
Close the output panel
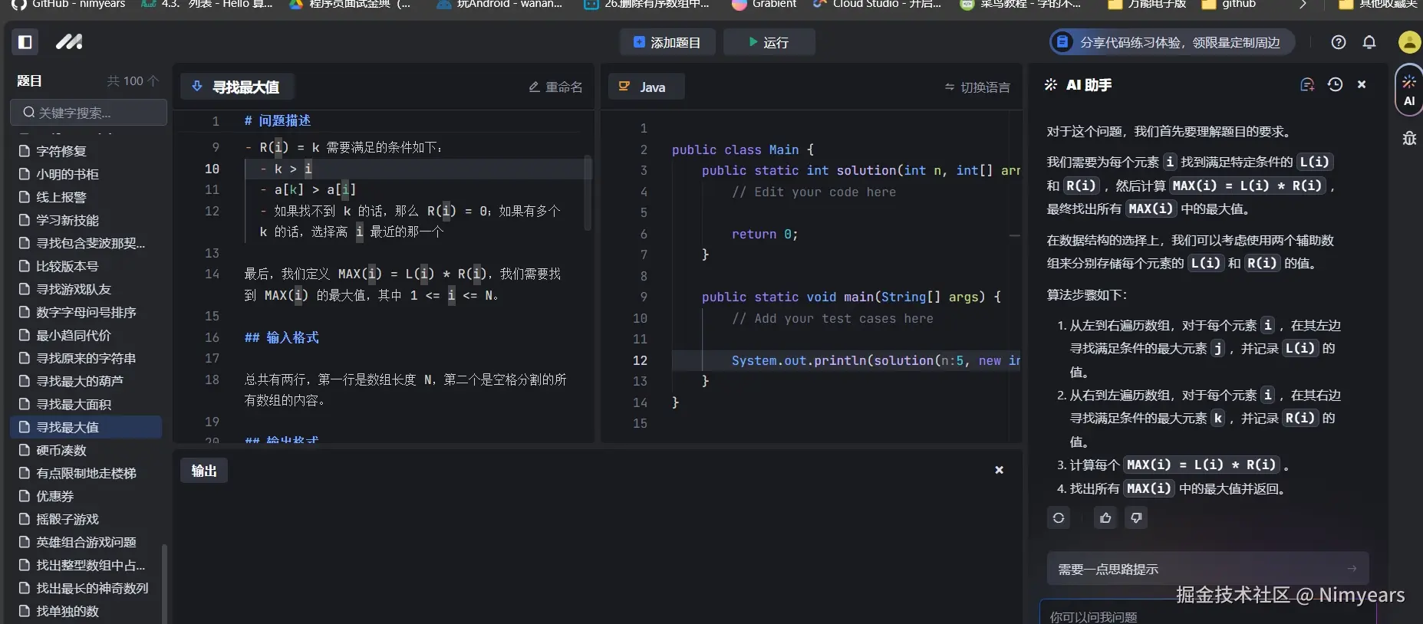point(999,470)
